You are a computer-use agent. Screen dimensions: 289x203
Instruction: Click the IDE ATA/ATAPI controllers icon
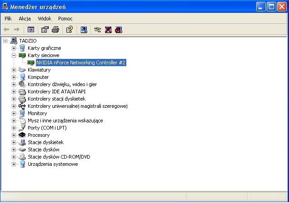(x=22, y=92)
